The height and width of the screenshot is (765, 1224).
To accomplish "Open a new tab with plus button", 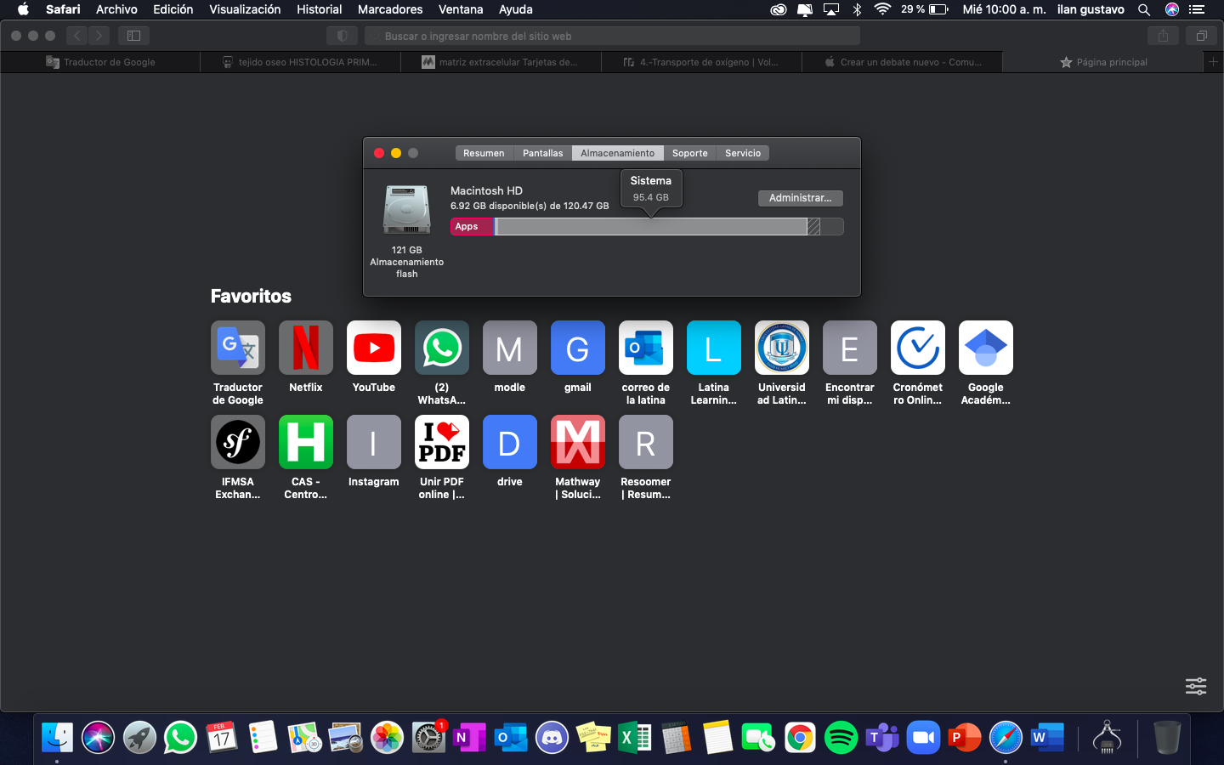I will (x=1213, y=62).
